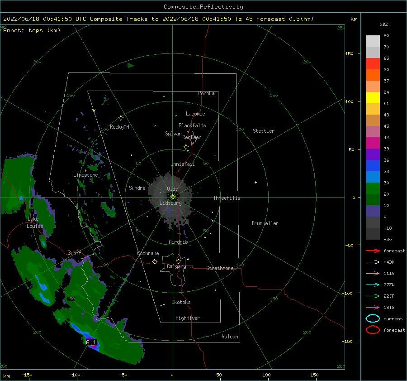This screenshot has height=381, width=407.
Task: Click the Okotoks label
Action: pyautogui.click(x=181, y=302)
